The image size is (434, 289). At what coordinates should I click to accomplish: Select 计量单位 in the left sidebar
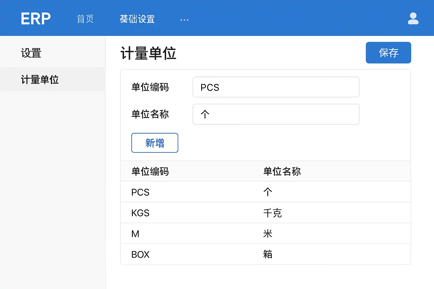[x=40, y=80]
